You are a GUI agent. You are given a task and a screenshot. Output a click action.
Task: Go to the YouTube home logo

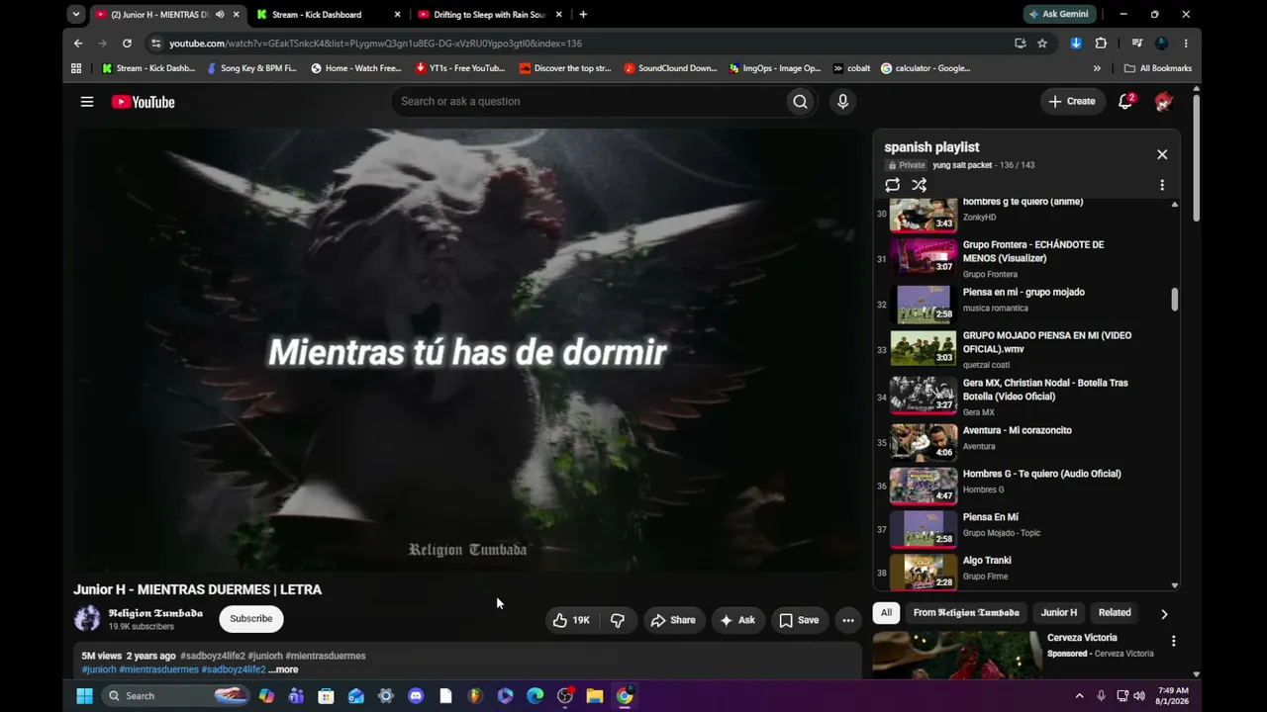143,102
